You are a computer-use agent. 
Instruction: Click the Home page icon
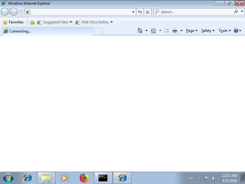tap(140, 31)
